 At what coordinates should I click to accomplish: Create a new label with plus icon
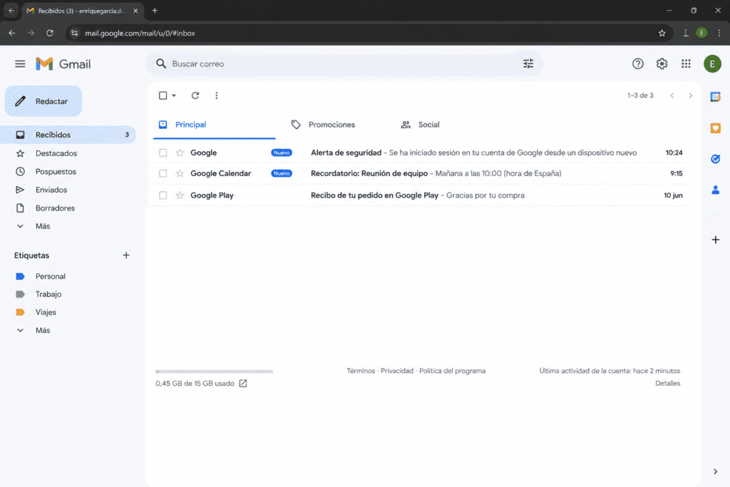[126, 255]
